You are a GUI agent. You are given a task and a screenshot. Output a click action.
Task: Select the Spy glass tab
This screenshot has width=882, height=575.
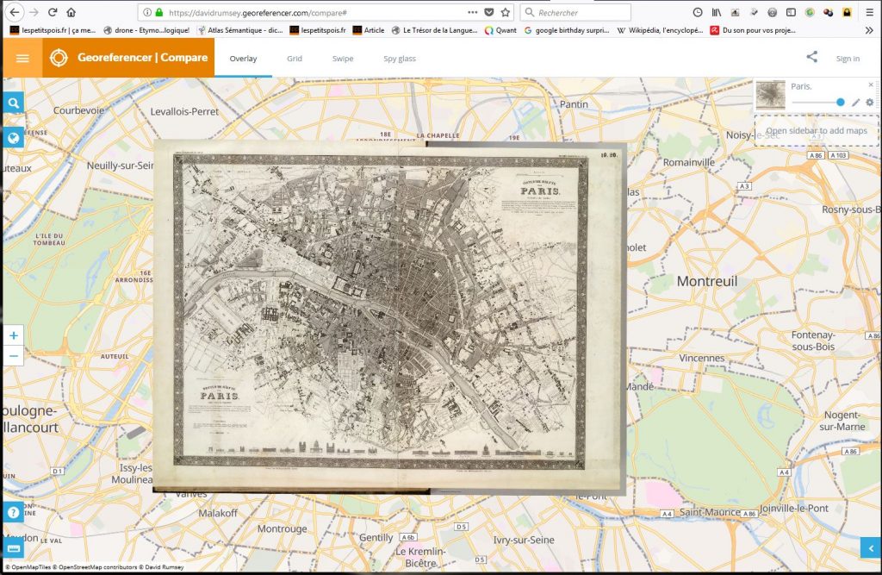[x=400, y=59]
